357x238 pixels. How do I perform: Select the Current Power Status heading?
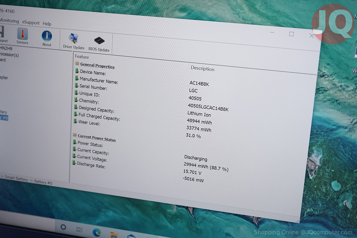[97, 138]
